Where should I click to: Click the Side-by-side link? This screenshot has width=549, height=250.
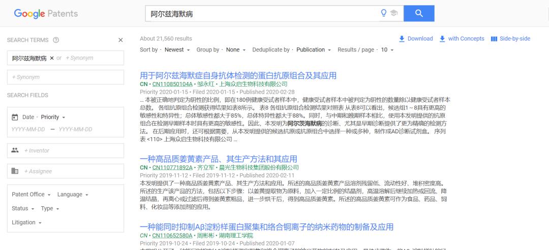pyautogui.click(x=514, y=39)
